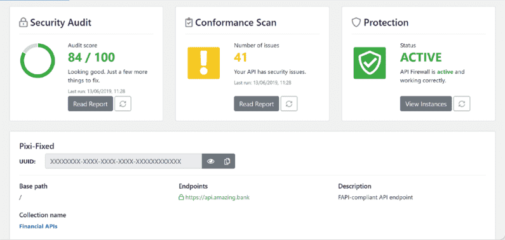
Task: Refresh the Protection status
Action: coord(462,104)
